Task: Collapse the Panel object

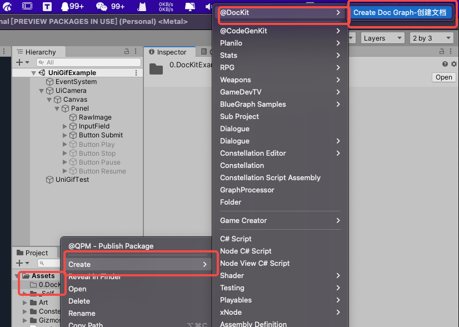Action: point(57,108)
